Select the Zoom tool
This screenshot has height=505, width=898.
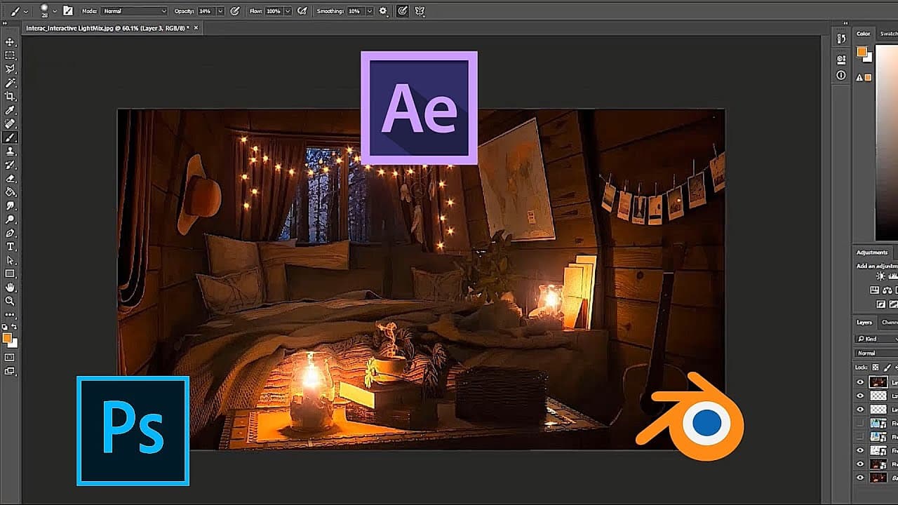point(11,301)
